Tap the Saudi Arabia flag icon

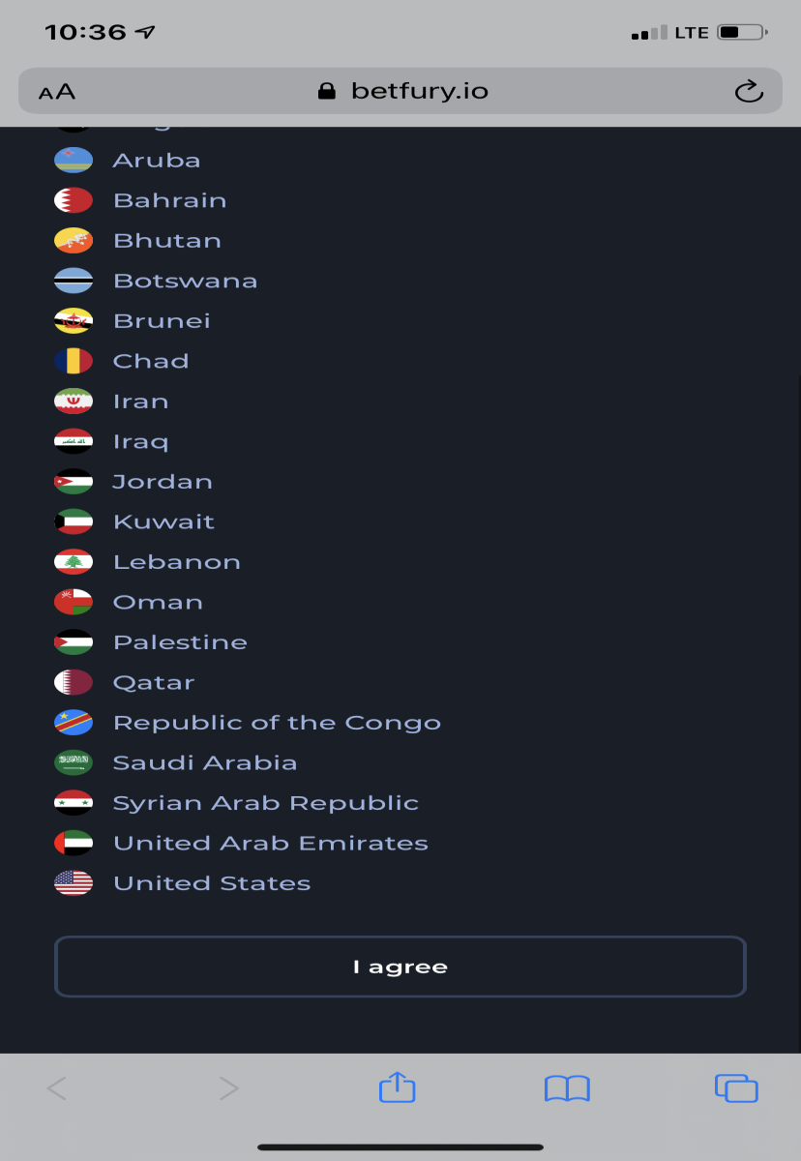click(x=74, y=762)
